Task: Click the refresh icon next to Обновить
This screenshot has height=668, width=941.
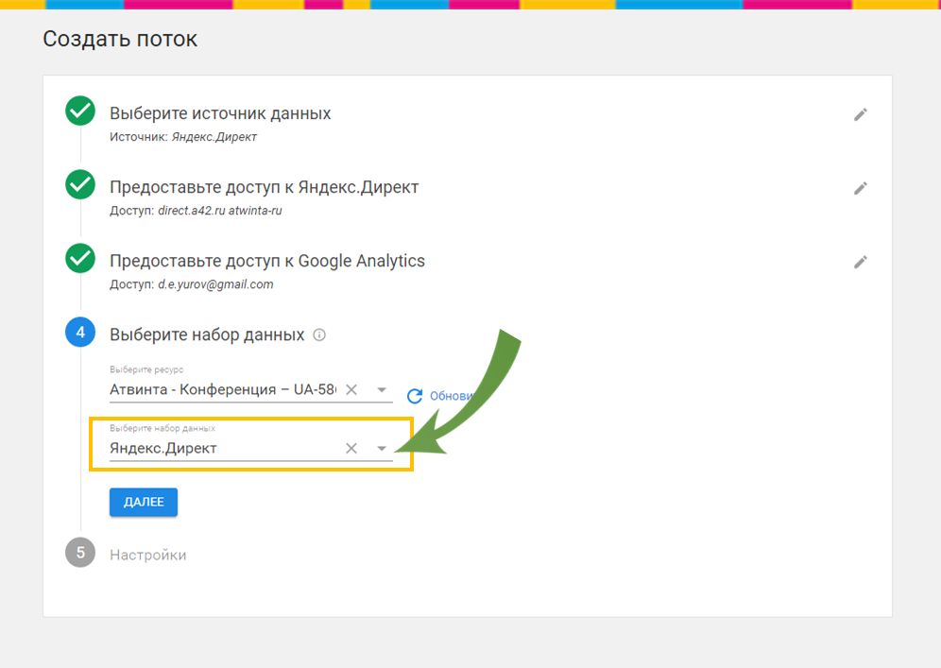Action: click(x=414, y=396)
